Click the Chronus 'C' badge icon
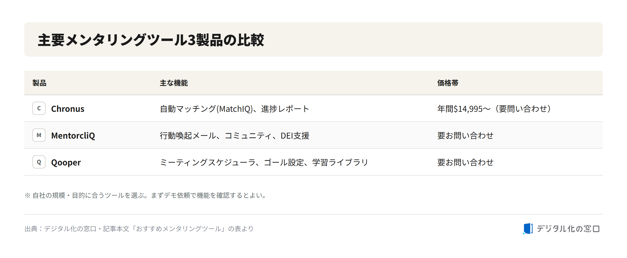 tap(39, 108)
